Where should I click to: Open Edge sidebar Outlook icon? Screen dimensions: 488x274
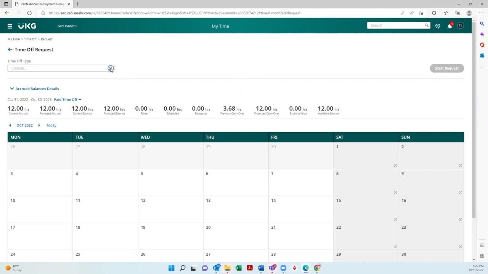482,56
